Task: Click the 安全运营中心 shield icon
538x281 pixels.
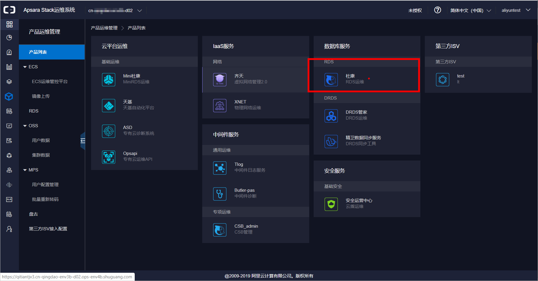Action: [331, 204]
